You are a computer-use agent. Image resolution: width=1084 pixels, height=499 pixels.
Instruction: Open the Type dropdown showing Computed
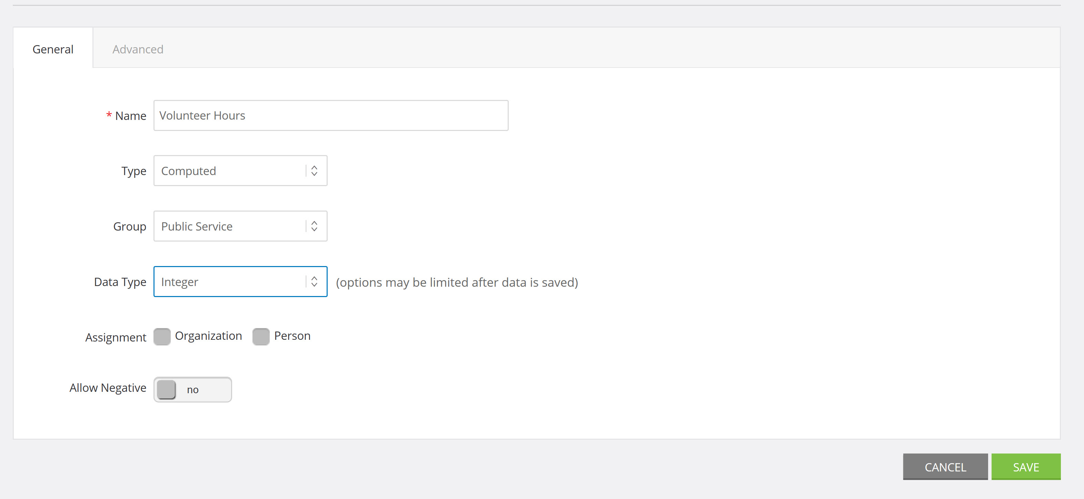(240, 171)
